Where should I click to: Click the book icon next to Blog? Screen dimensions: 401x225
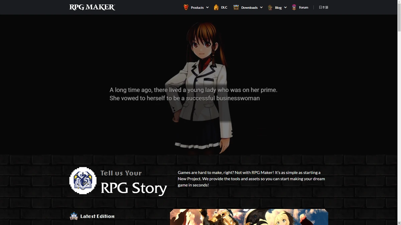(x=270, y=7)
